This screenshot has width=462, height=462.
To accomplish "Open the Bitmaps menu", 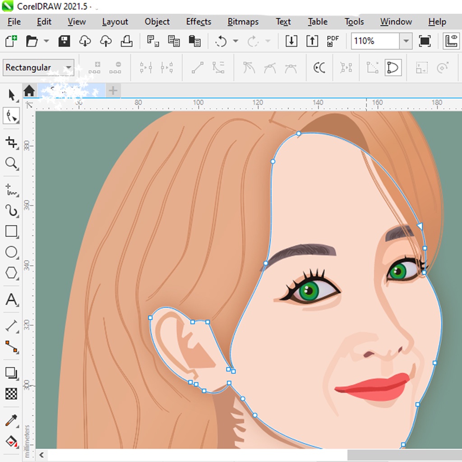I will [x=243, y=22].
